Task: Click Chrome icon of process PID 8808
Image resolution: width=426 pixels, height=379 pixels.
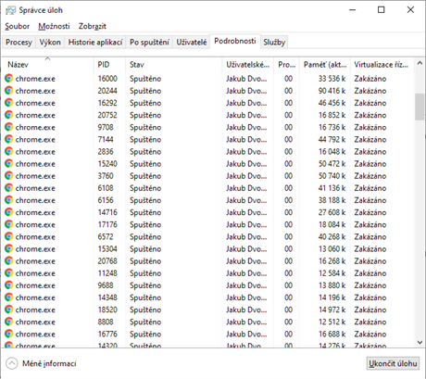Action: (9, 322)
